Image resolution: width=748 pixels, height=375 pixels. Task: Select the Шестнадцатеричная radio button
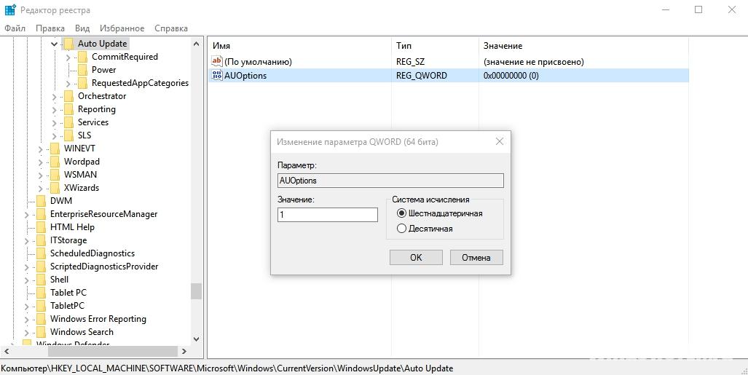tap(401, 213)
